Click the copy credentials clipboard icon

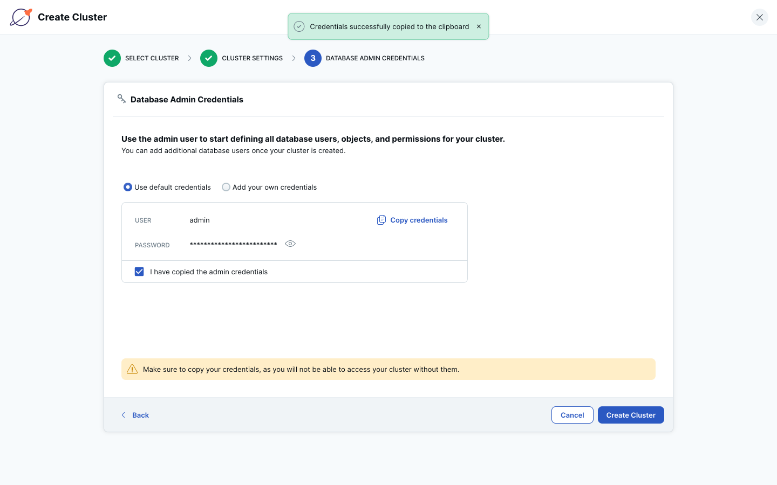click(x=381, y=220)
